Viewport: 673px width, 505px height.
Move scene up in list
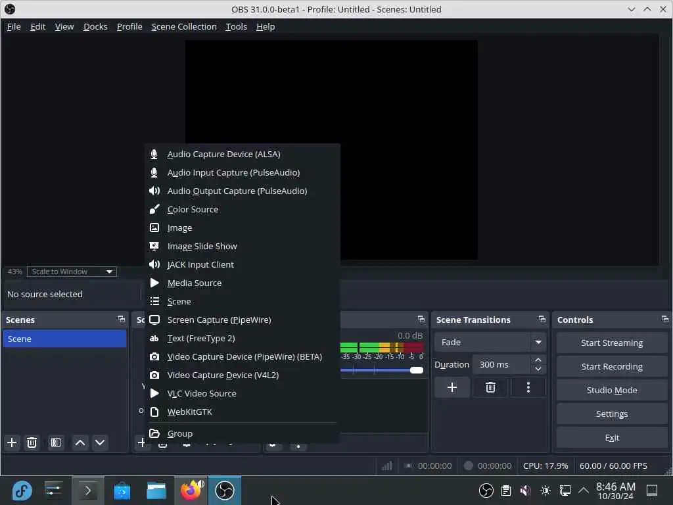click(80, 443)
